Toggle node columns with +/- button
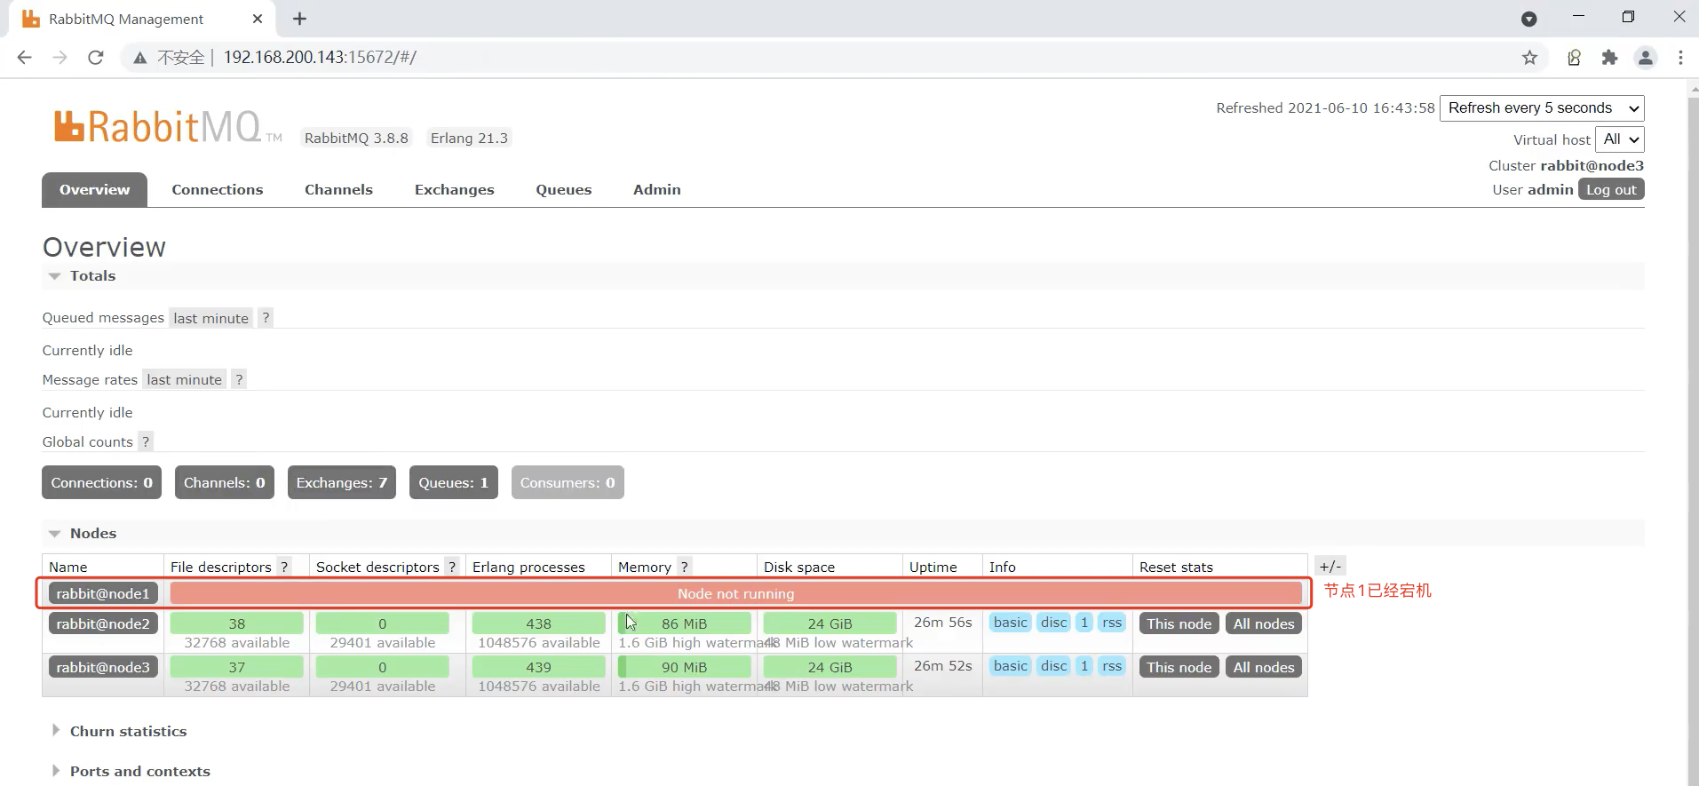This screenshot has width=1699, height=786. click(x=1330, y=567)
